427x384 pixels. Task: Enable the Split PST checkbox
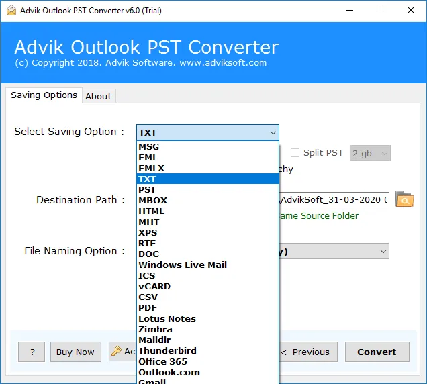point(295,153)
